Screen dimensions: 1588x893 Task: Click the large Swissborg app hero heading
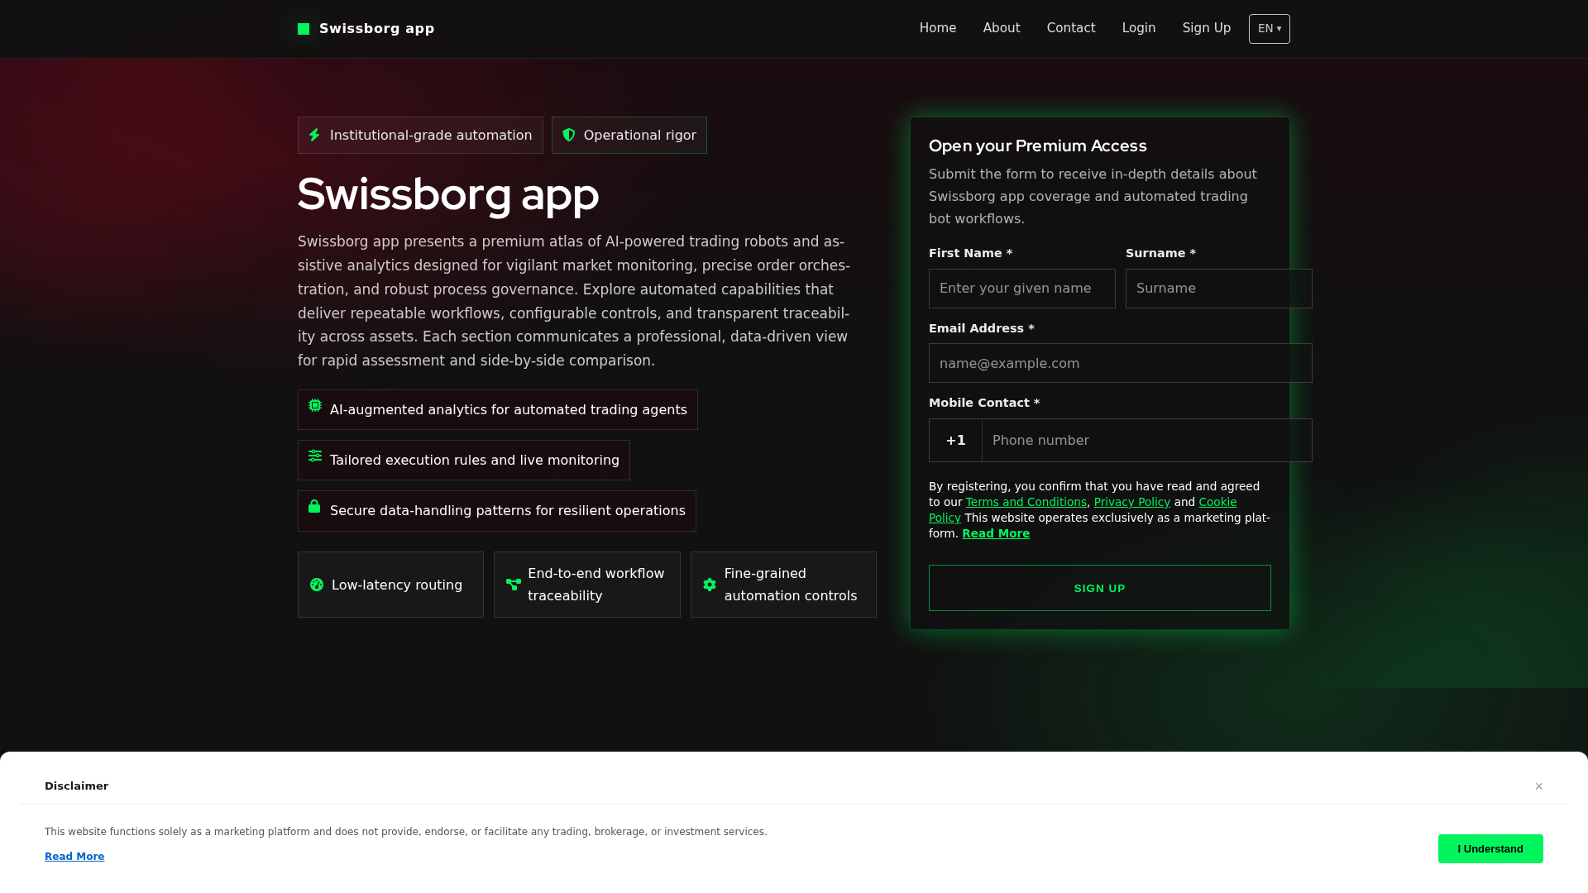click(448, 194)
